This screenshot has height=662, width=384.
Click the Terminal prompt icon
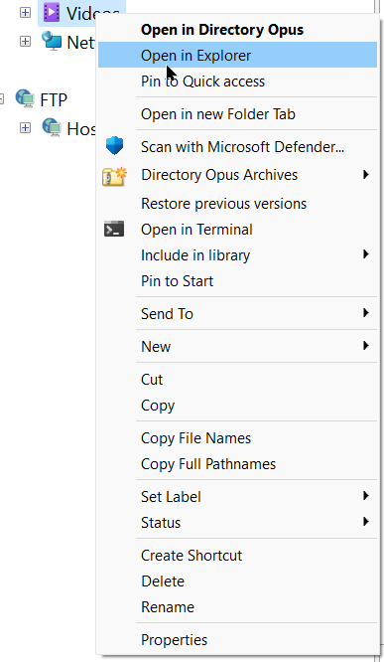(x=114, y=229)
